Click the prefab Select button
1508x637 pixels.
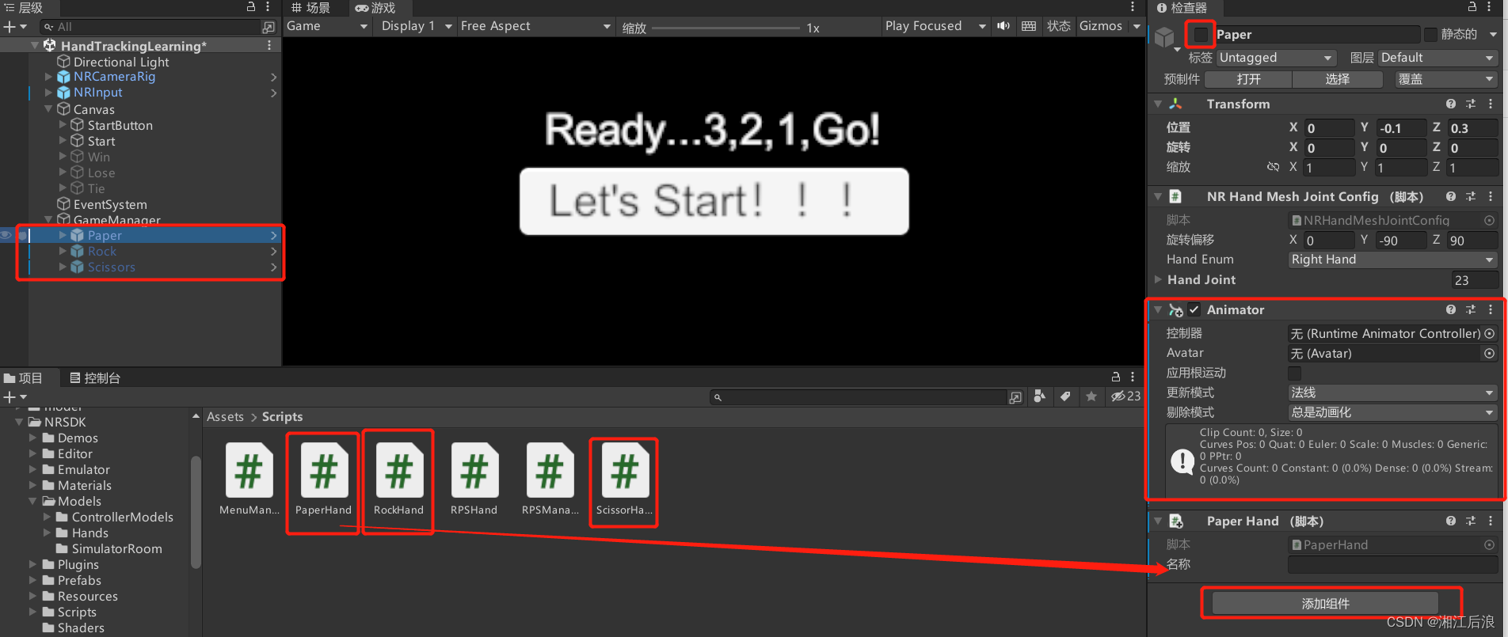click(1337, 79)
